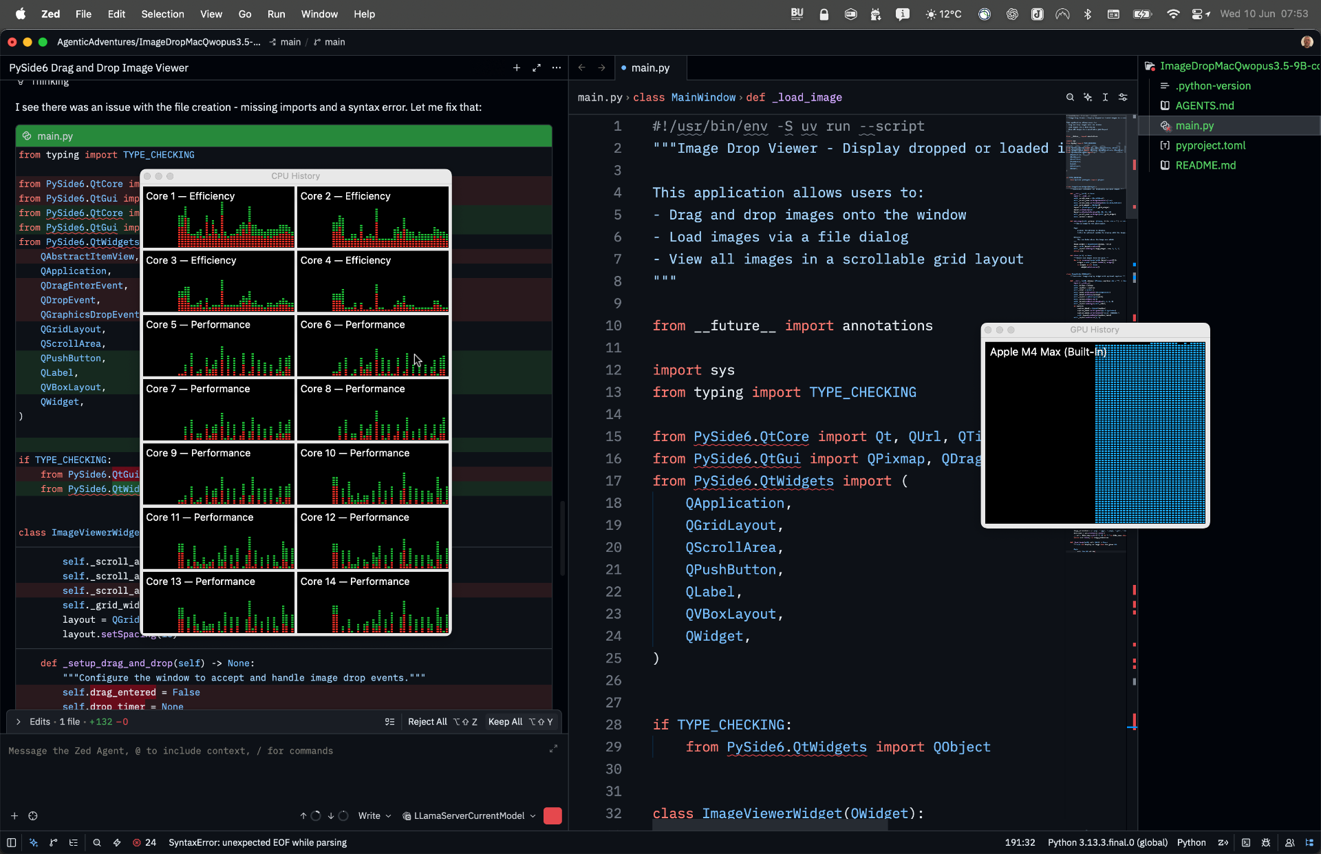1321x854 pixels.
Task: Open review changes icon next to Reject All
Action: [x=389, y=722]
